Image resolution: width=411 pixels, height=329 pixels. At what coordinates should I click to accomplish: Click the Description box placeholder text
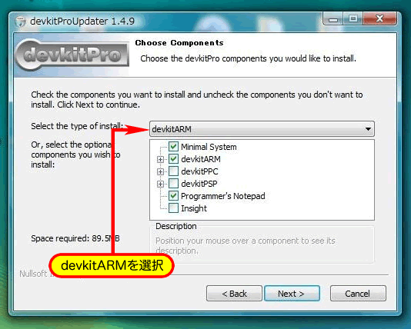click(x=246, y=245)
